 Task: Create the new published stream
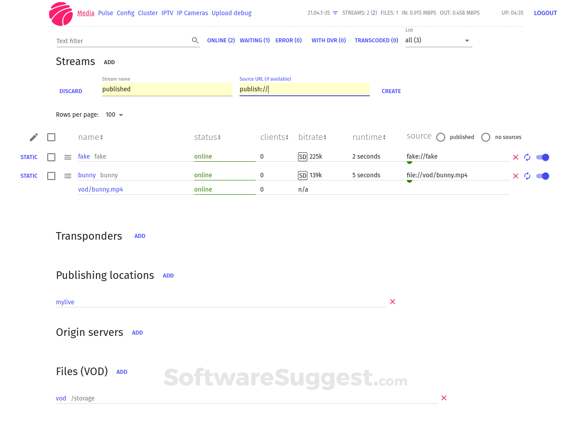[391, 91]
